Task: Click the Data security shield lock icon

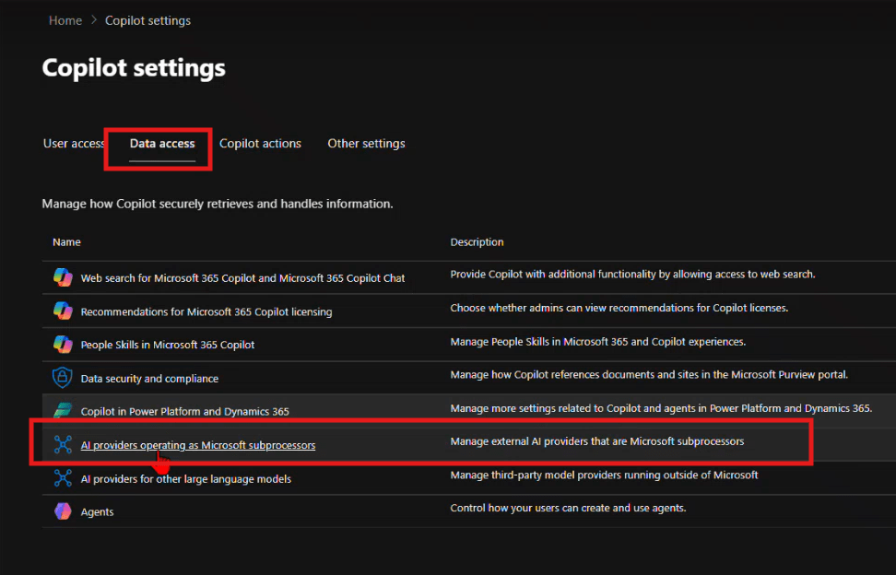Action: 63,378
